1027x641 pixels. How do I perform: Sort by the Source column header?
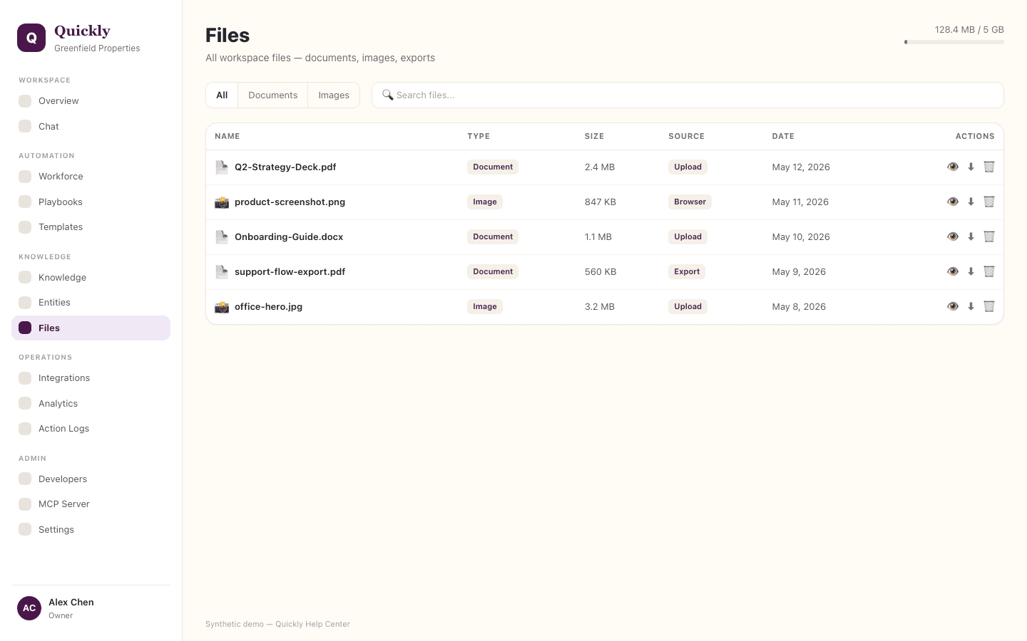tap(686, 136)
